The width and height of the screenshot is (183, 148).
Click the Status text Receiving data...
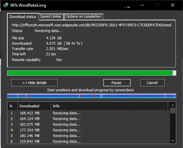click(x=48, y=31)
